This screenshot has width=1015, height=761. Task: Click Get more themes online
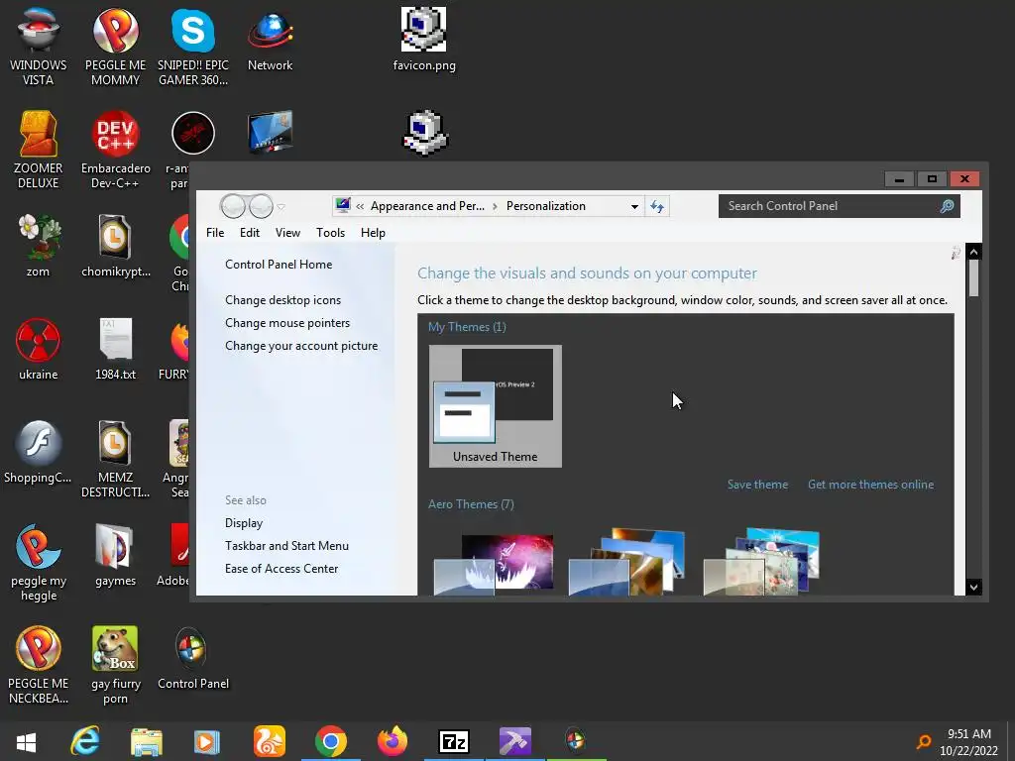870,485
